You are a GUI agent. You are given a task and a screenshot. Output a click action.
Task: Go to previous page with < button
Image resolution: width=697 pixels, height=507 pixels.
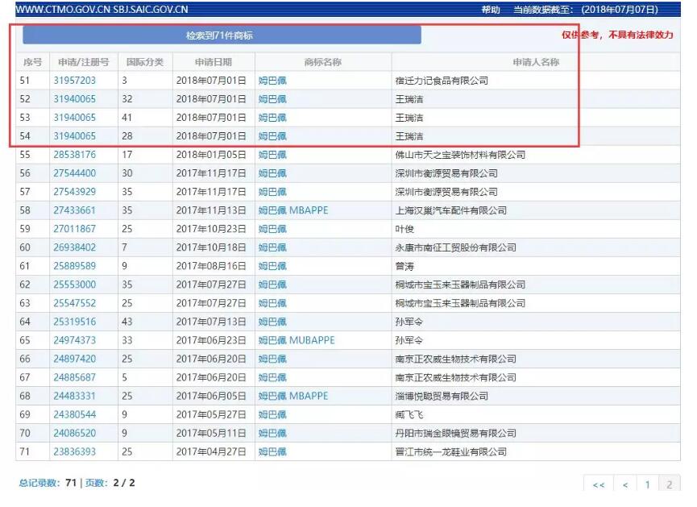(x=625, y=484)
